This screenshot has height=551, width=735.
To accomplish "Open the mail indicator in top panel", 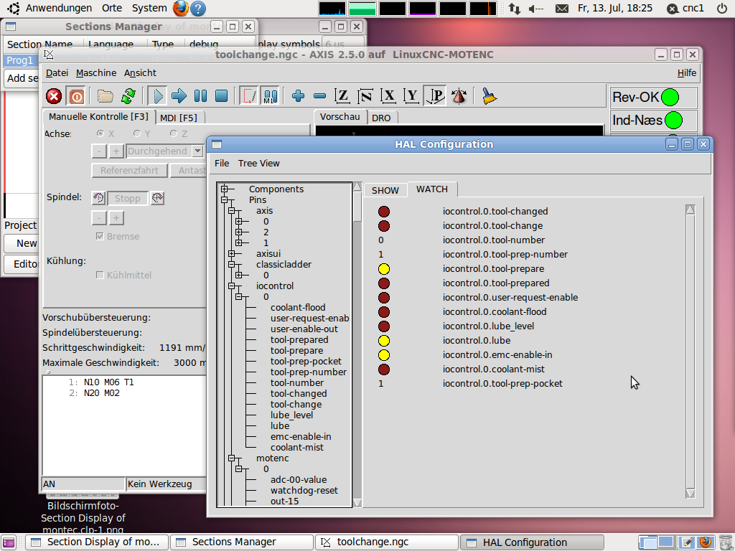I will tap(561, 9).
